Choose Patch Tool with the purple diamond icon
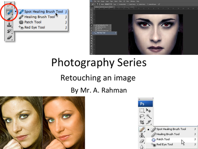The image size is (198, 149). (172, 139)
